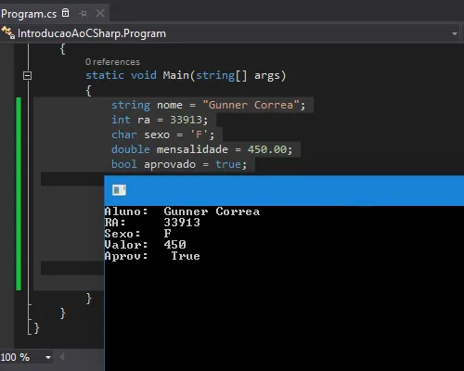Select the Program.cs tab
Viewport: 464px width, 371px height.
coord(29,14)
